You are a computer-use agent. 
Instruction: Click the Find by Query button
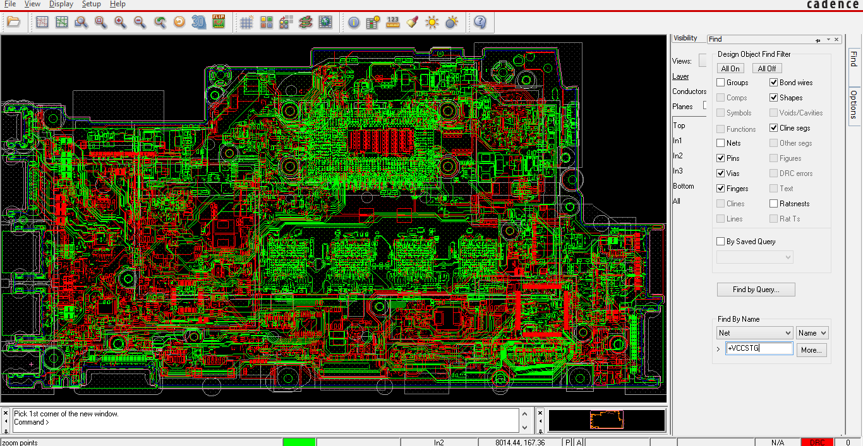point(756,290)
